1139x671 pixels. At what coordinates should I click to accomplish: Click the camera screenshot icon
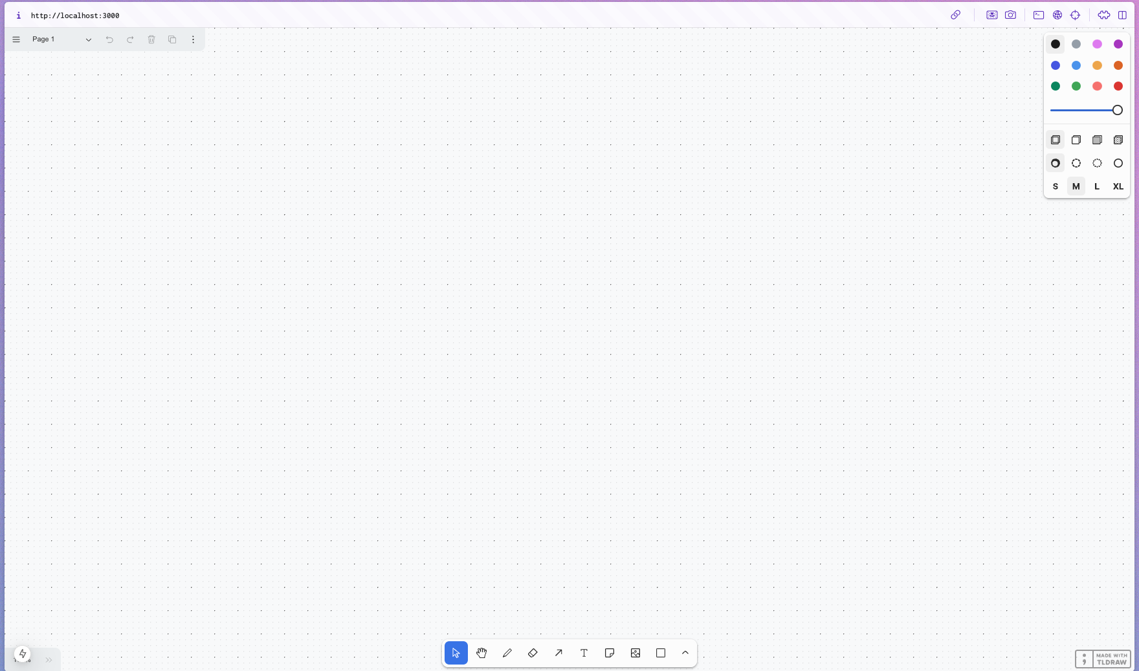(x=1010, y=15)
